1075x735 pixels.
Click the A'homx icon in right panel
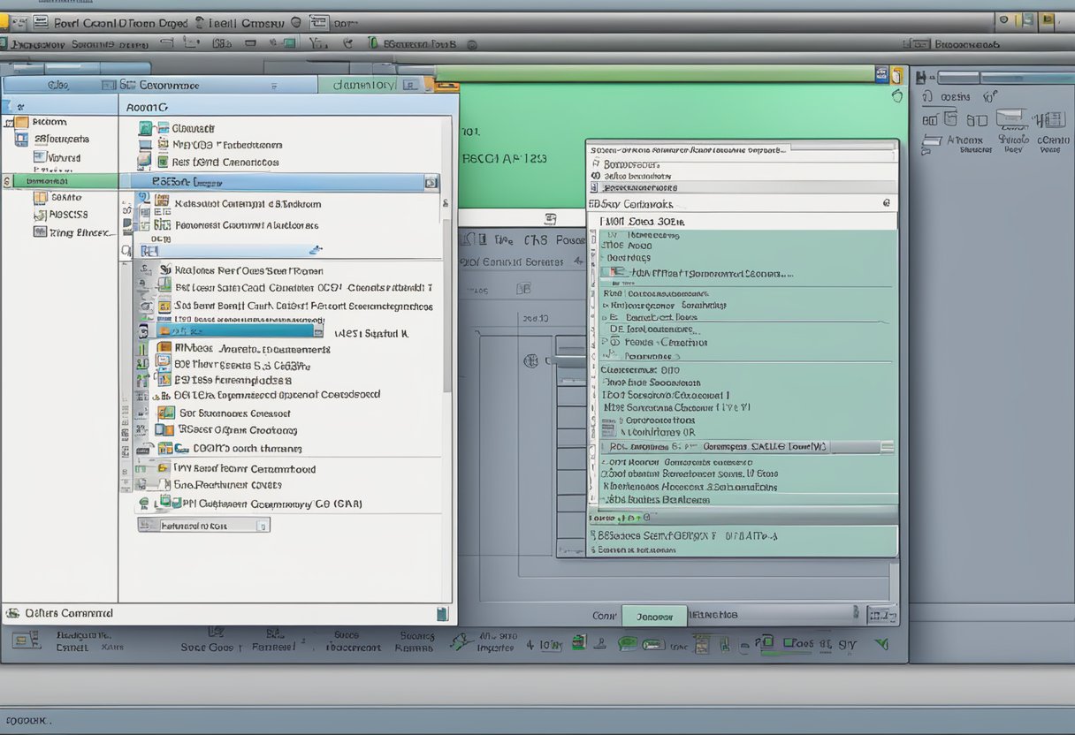[931, 140]
